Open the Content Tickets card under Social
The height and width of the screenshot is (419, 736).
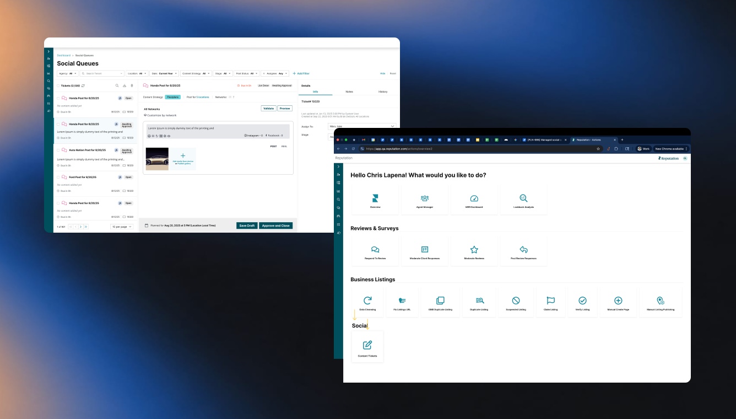[x=367, y=347]
